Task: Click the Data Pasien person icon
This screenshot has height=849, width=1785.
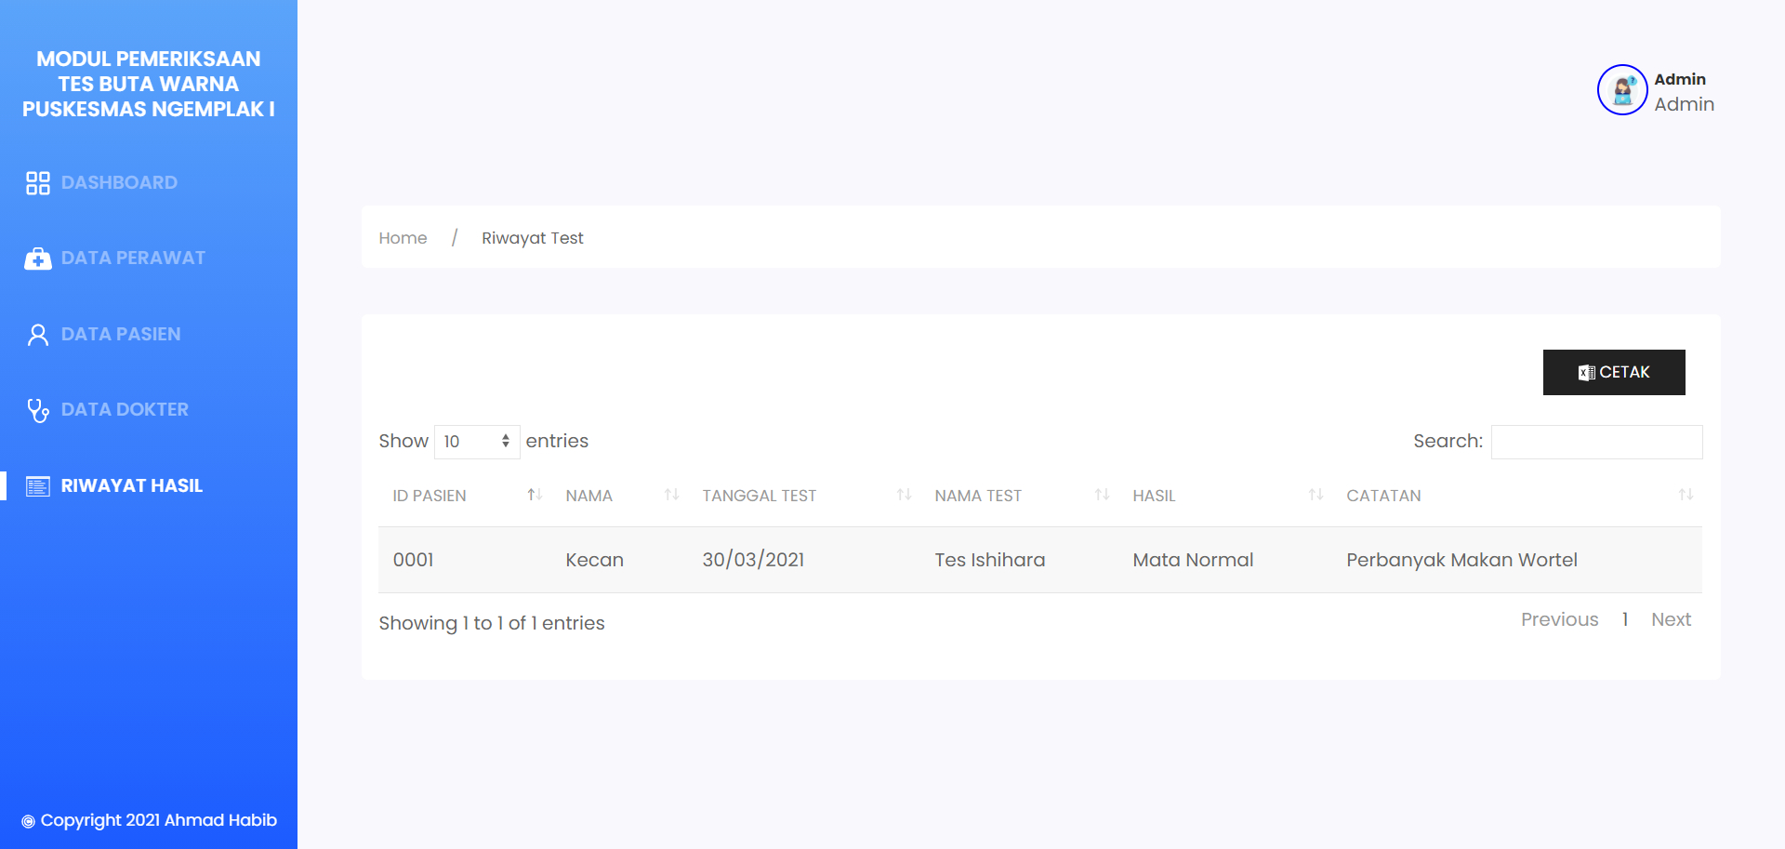Action: pyautogui.click(x=37, y=335)
